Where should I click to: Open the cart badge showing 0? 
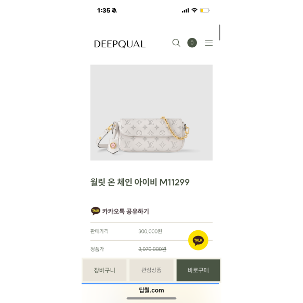(x=192, y=43)
